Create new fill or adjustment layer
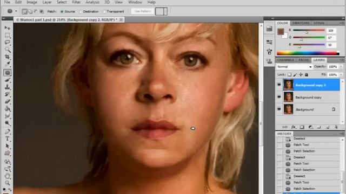The height and width of the screenshot is (194, 346). [x=310, y=127]
